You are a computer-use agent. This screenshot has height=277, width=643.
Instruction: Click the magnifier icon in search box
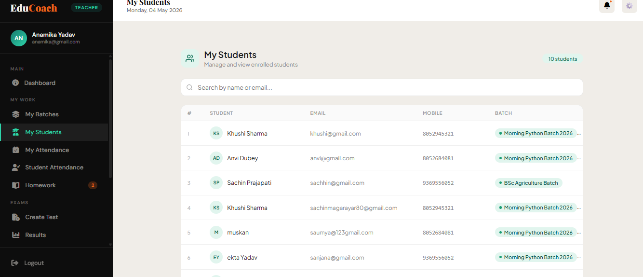click(x=190, y=88)
